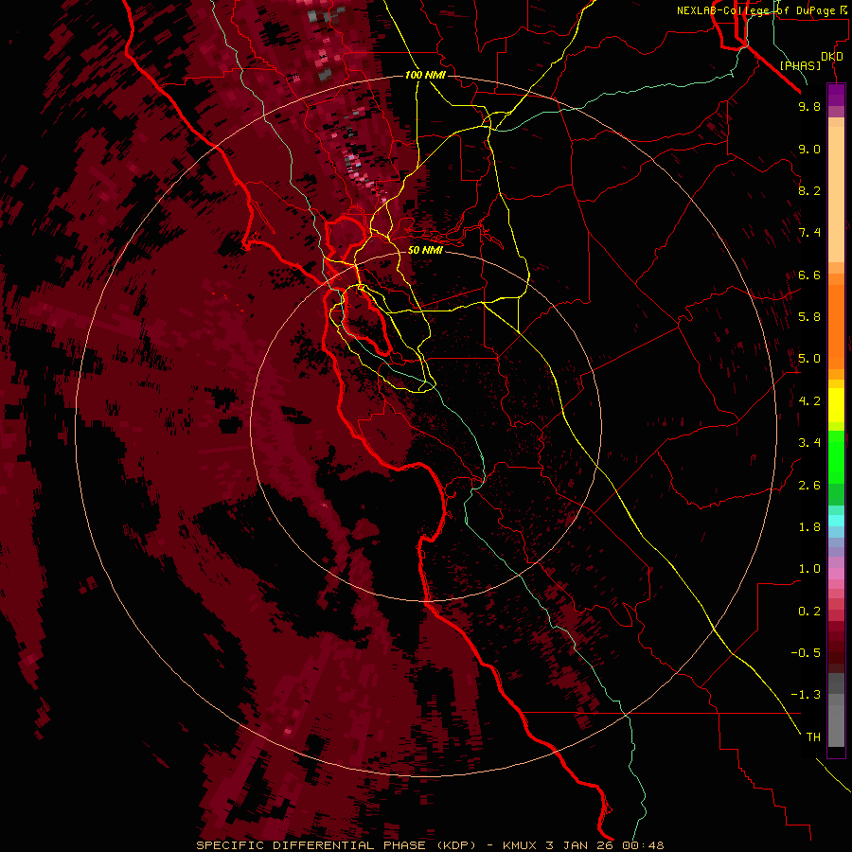Select the light peach band of the color bar

tap(836, 194)
